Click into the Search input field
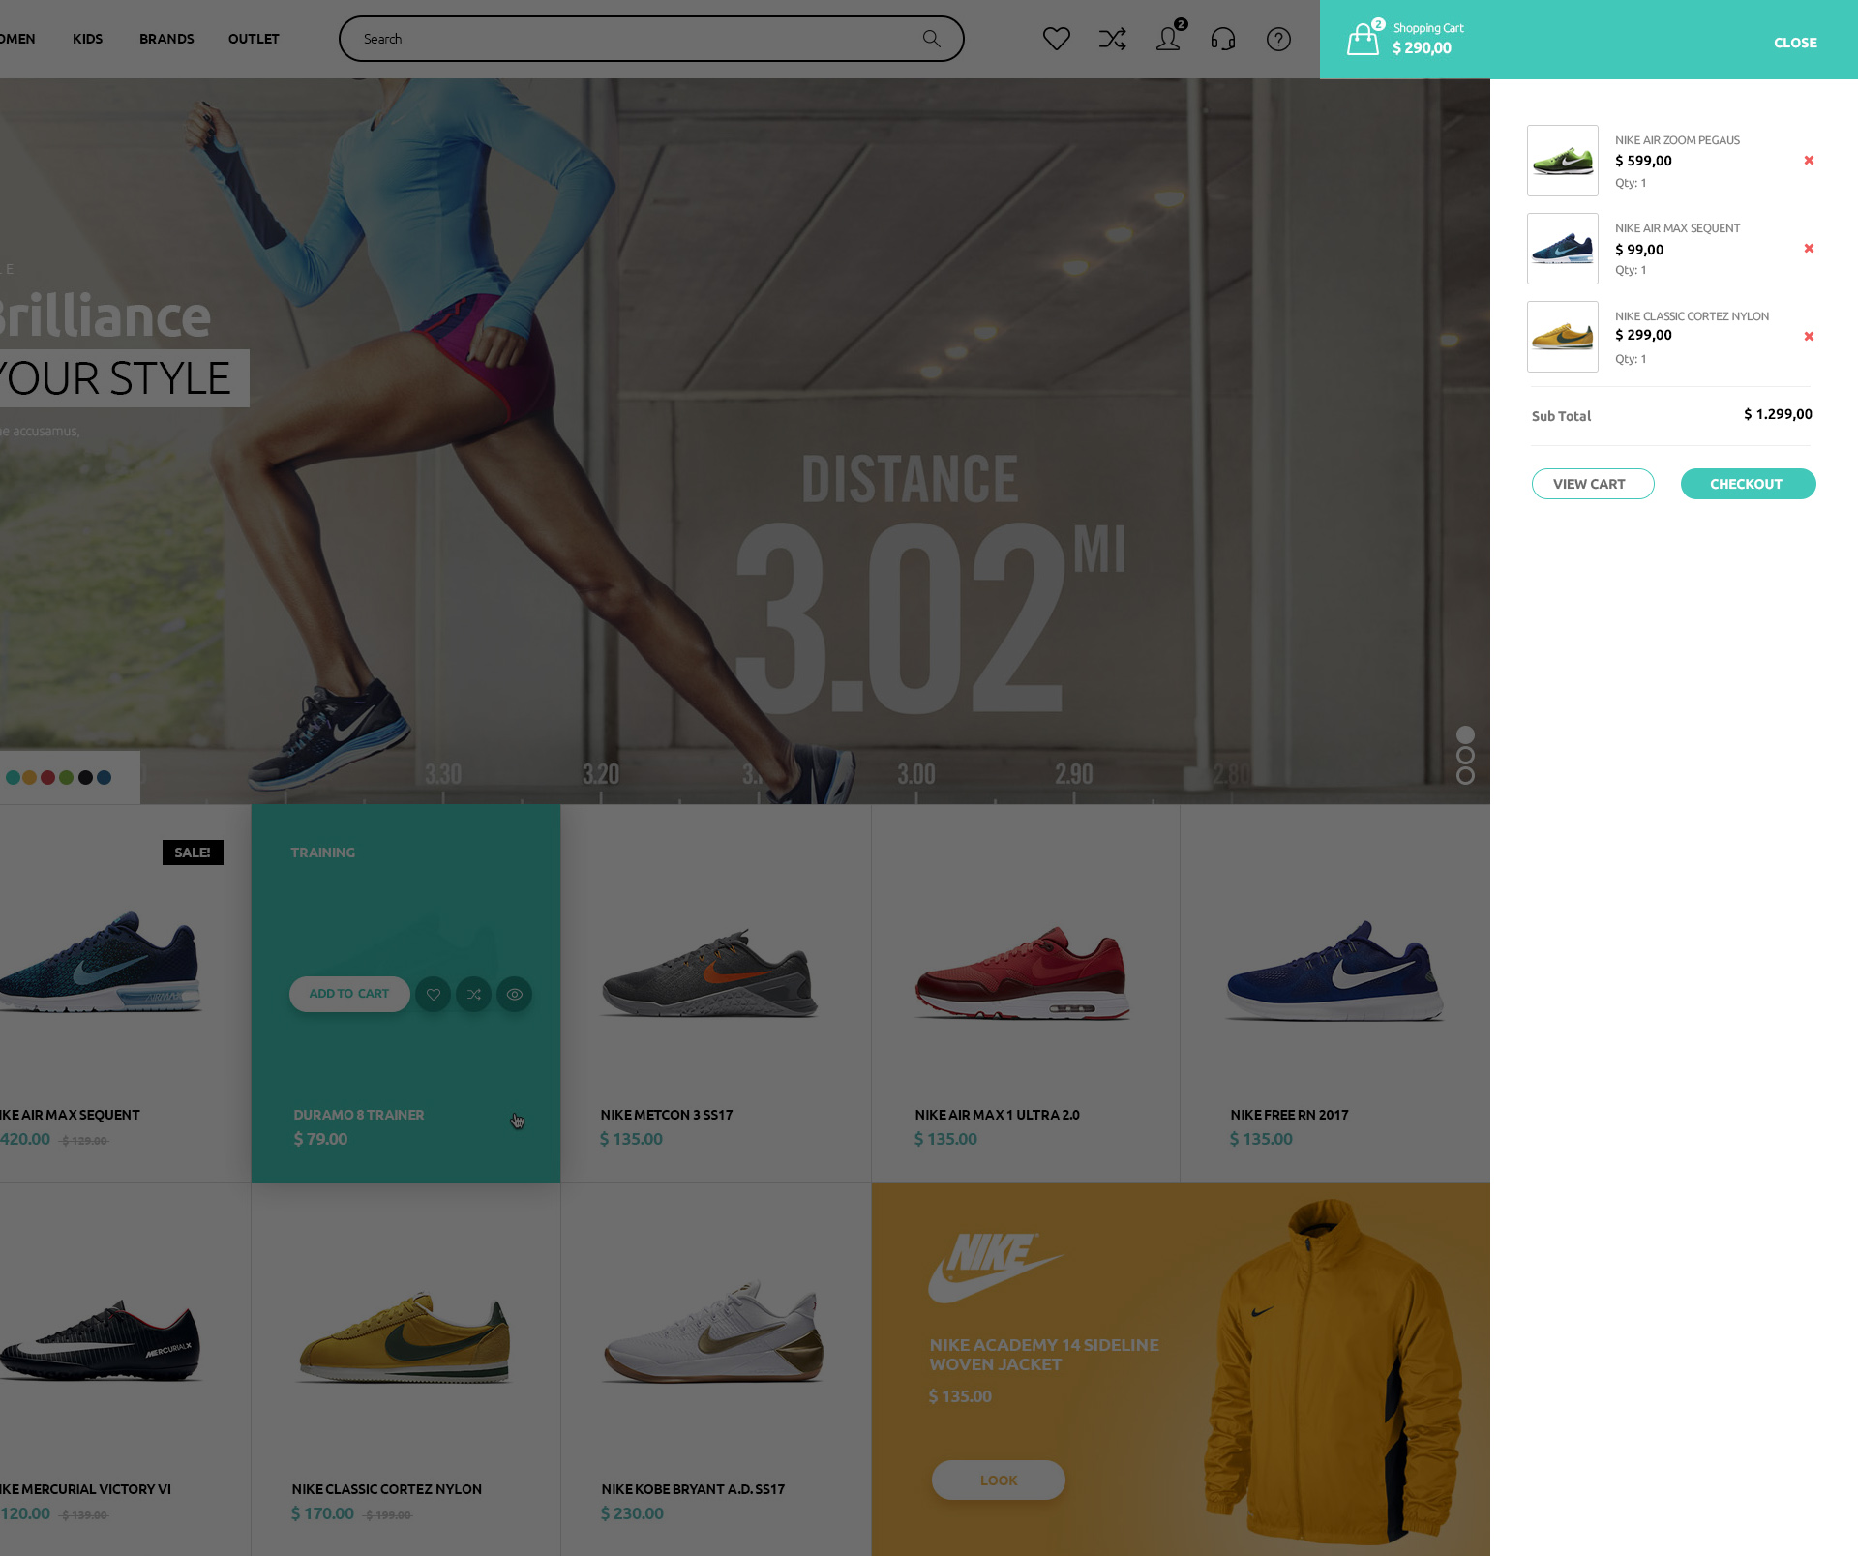 [x=629, y=39]
